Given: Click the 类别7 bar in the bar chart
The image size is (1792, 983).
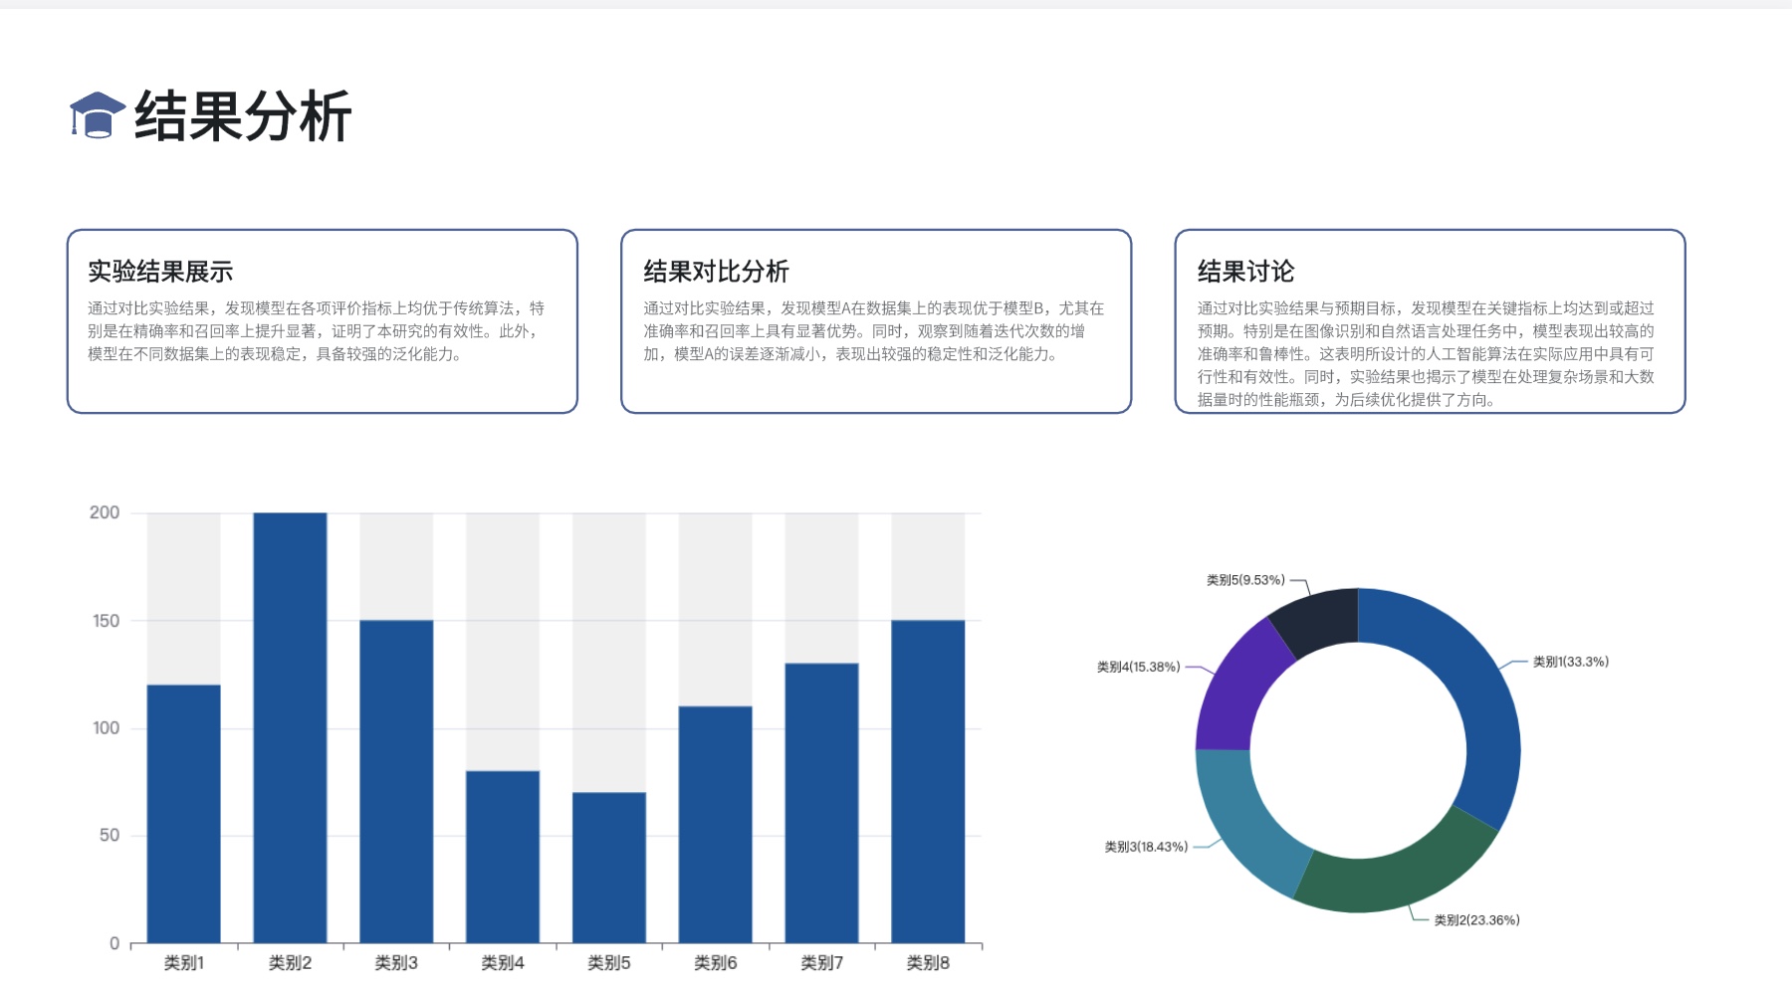Looking at the screenshot, I should point(821,803).
